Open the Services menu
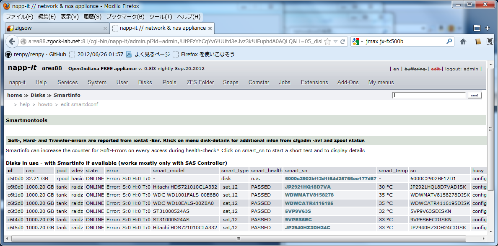The image size is (498, 246). pos(67,83)
